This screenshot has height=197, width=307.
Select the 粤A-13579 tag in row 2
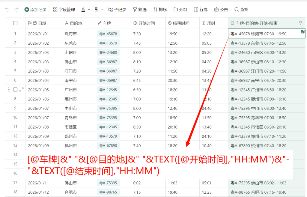pos(108,43)
